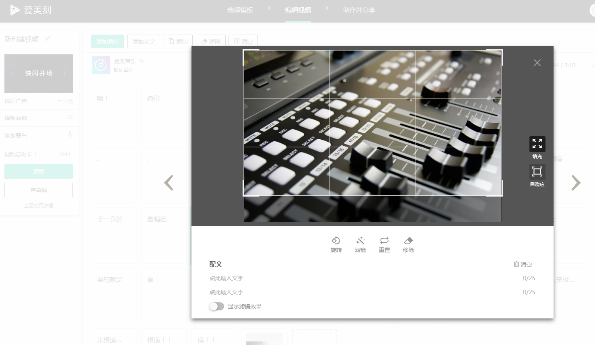595x345 pixels.
Task: Click the image in the crop area
Action: point(373,123)
